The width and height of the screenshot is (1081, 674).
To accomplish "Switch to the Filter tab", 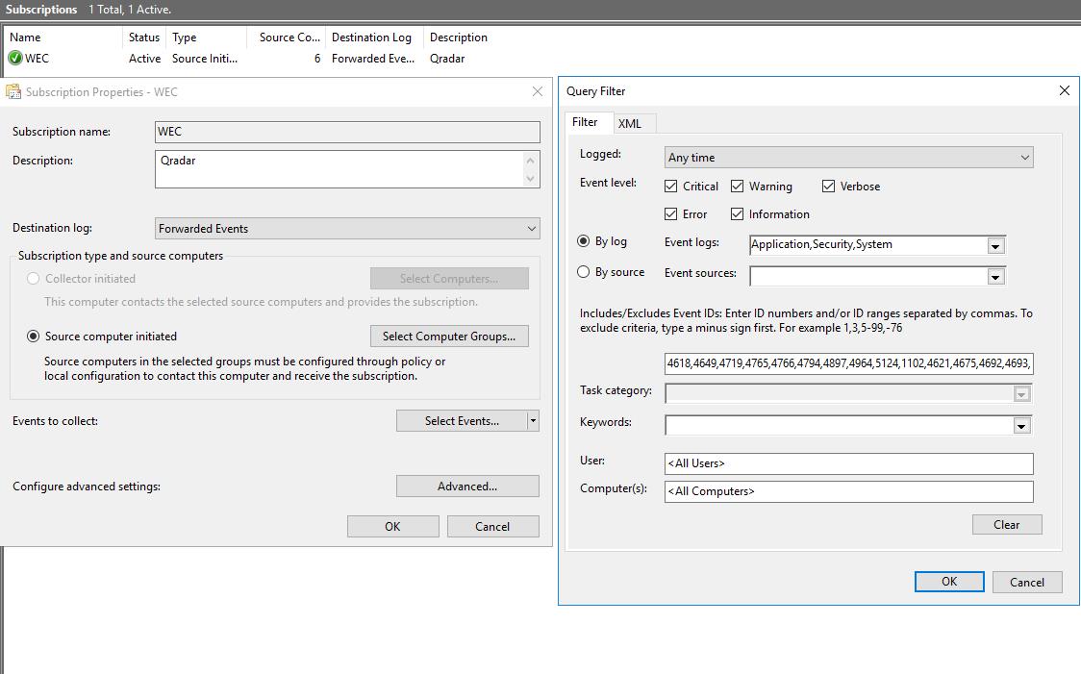I will 588,123.
